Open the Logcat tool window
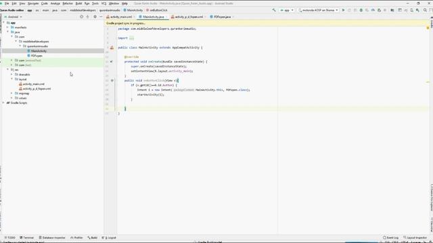The width and height of the screenshot is (433, 243). coord(109,238)
